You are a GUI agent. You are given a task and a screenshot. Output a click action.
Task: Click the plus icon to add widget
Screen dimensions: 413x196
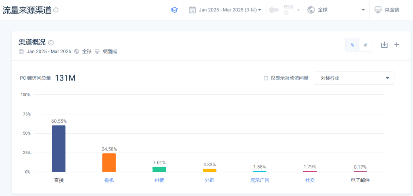pos(396,45)
